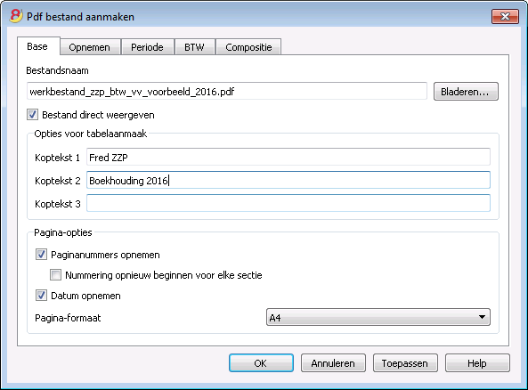The width and height of the screenshot is (528, 390).
Task: Go to the Compositie tab
Action: pyautogui.click(x=248, y=47)
